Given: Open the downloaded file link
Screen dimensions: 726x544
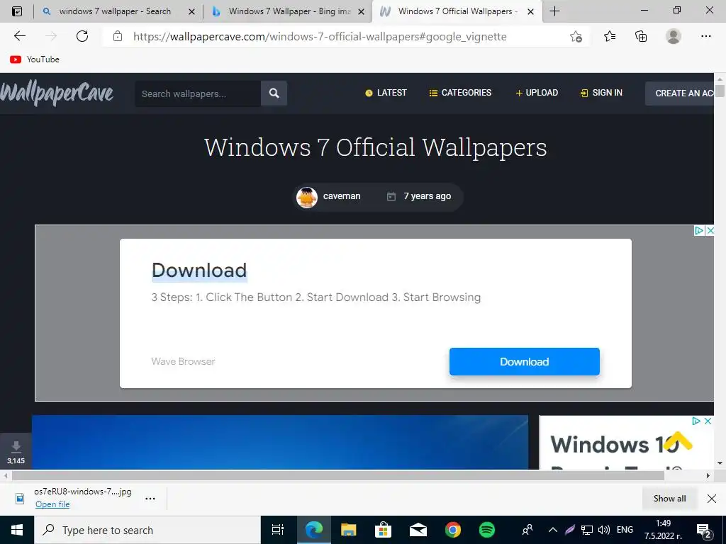Looking at the screenshot, I should [52, 504].
